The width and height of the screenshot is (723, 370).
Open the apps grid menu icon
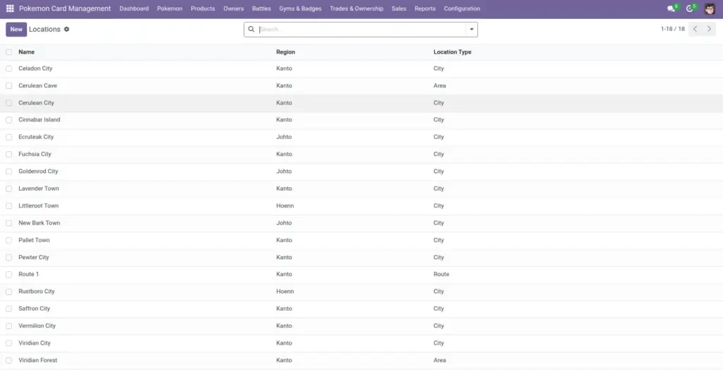pyautogui.click(x=10, y=8)
